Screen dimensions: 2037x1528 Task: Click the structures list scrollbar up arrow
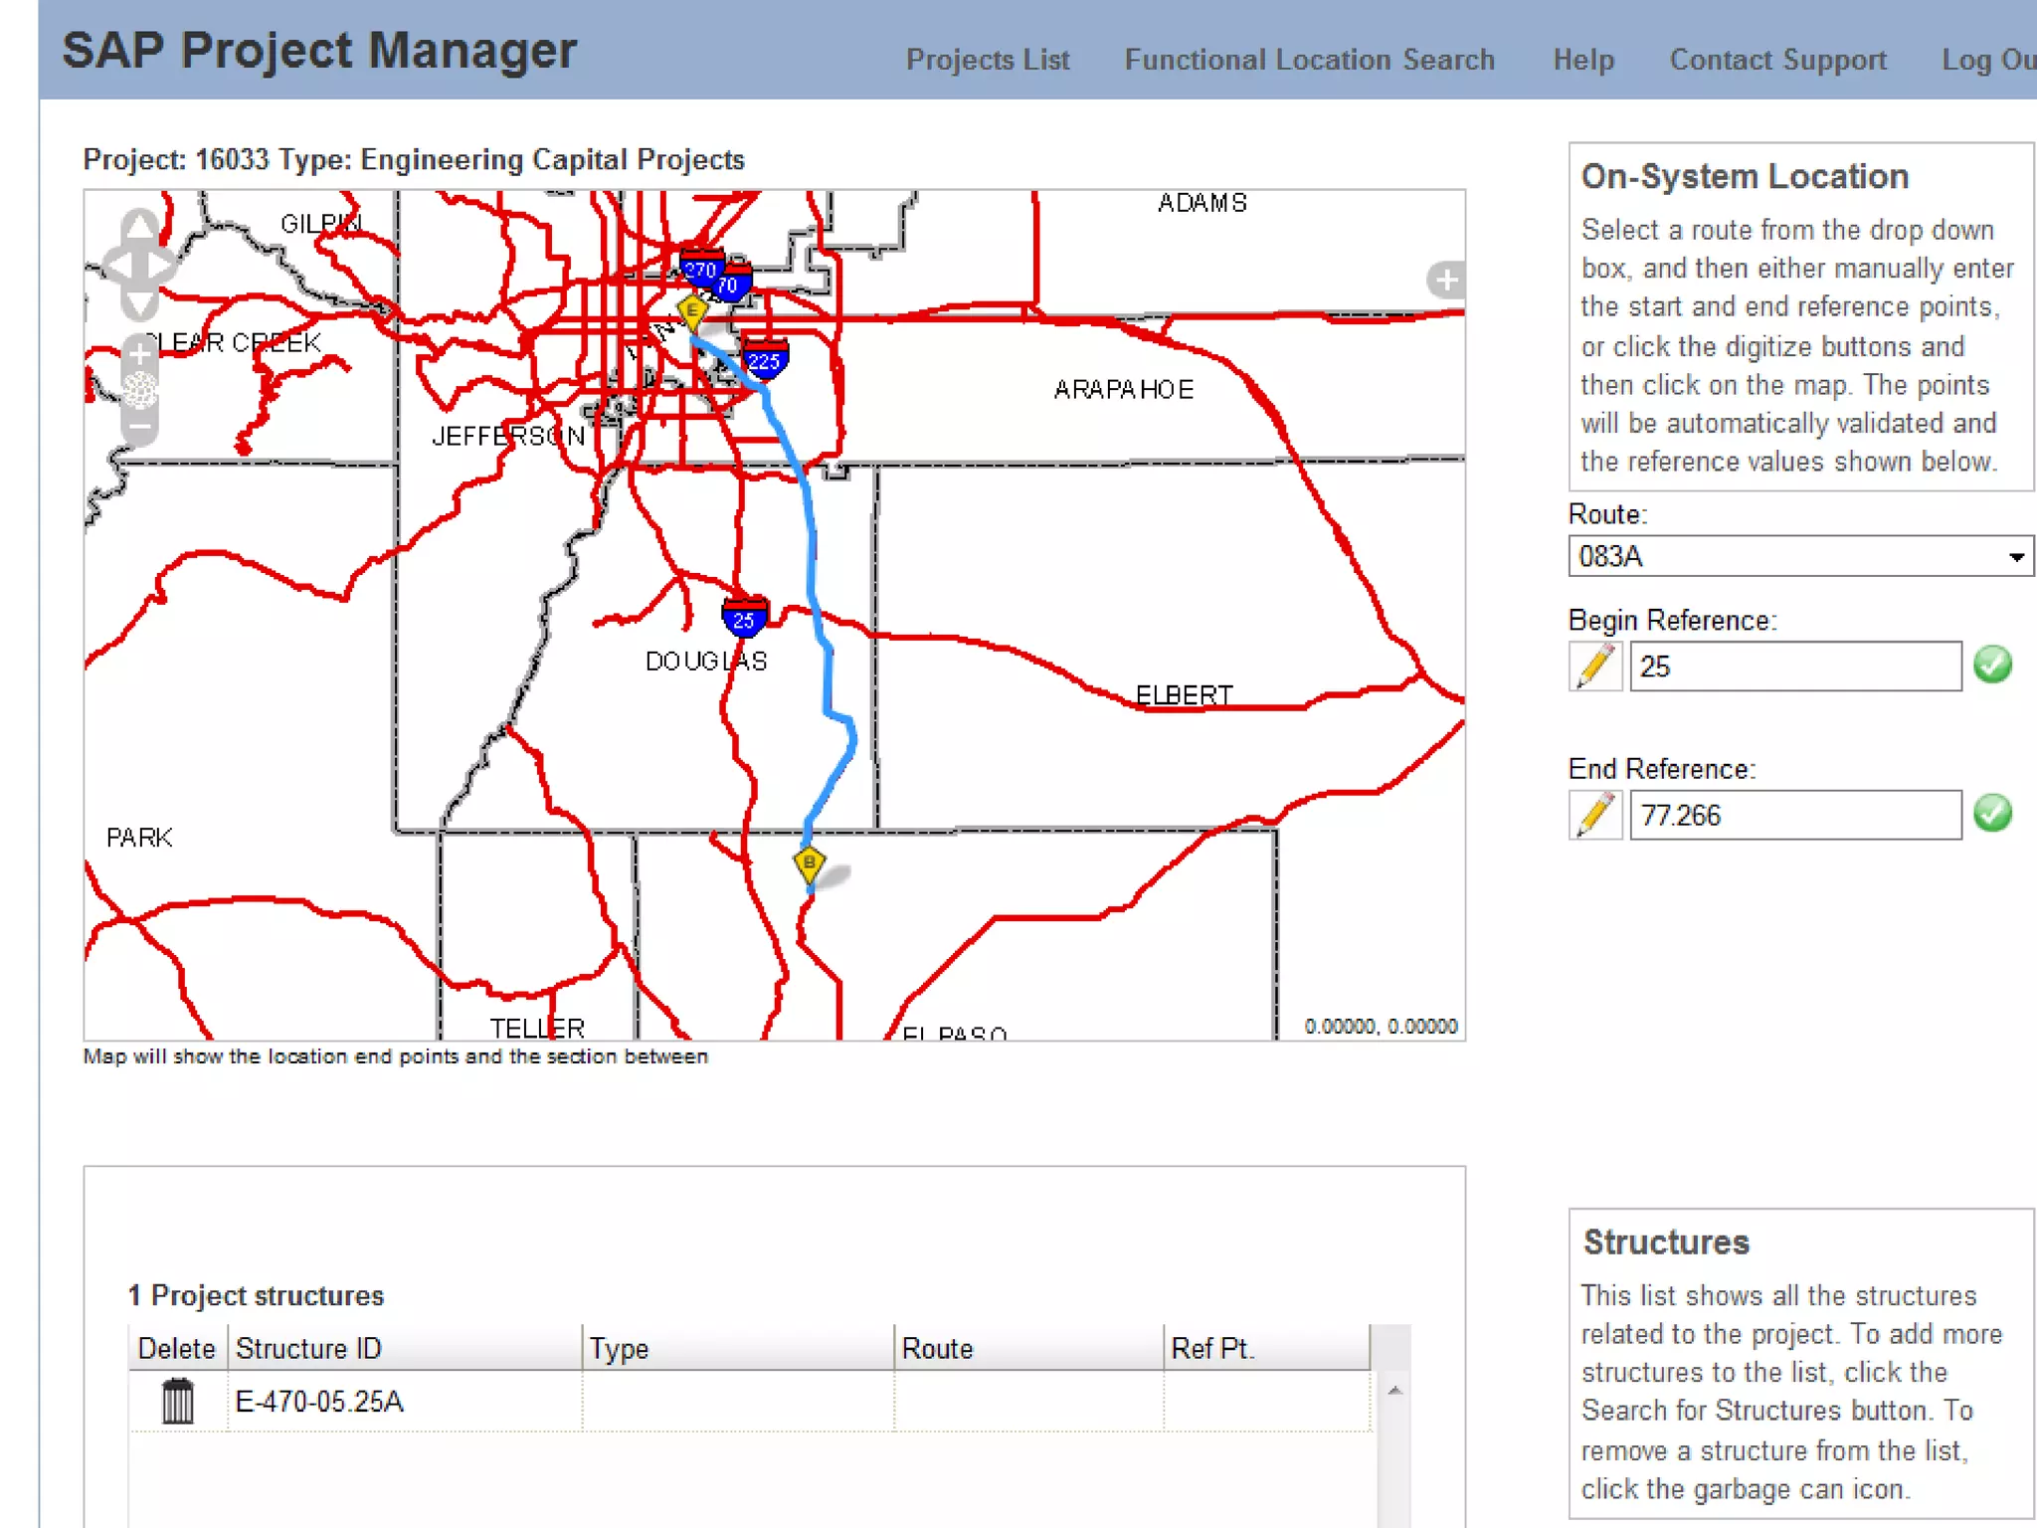1395,1391
